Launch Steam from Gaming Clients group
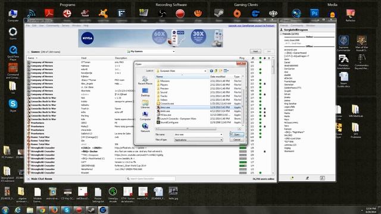381x214 pixels. pyautogui.click(x=219, y=13)
